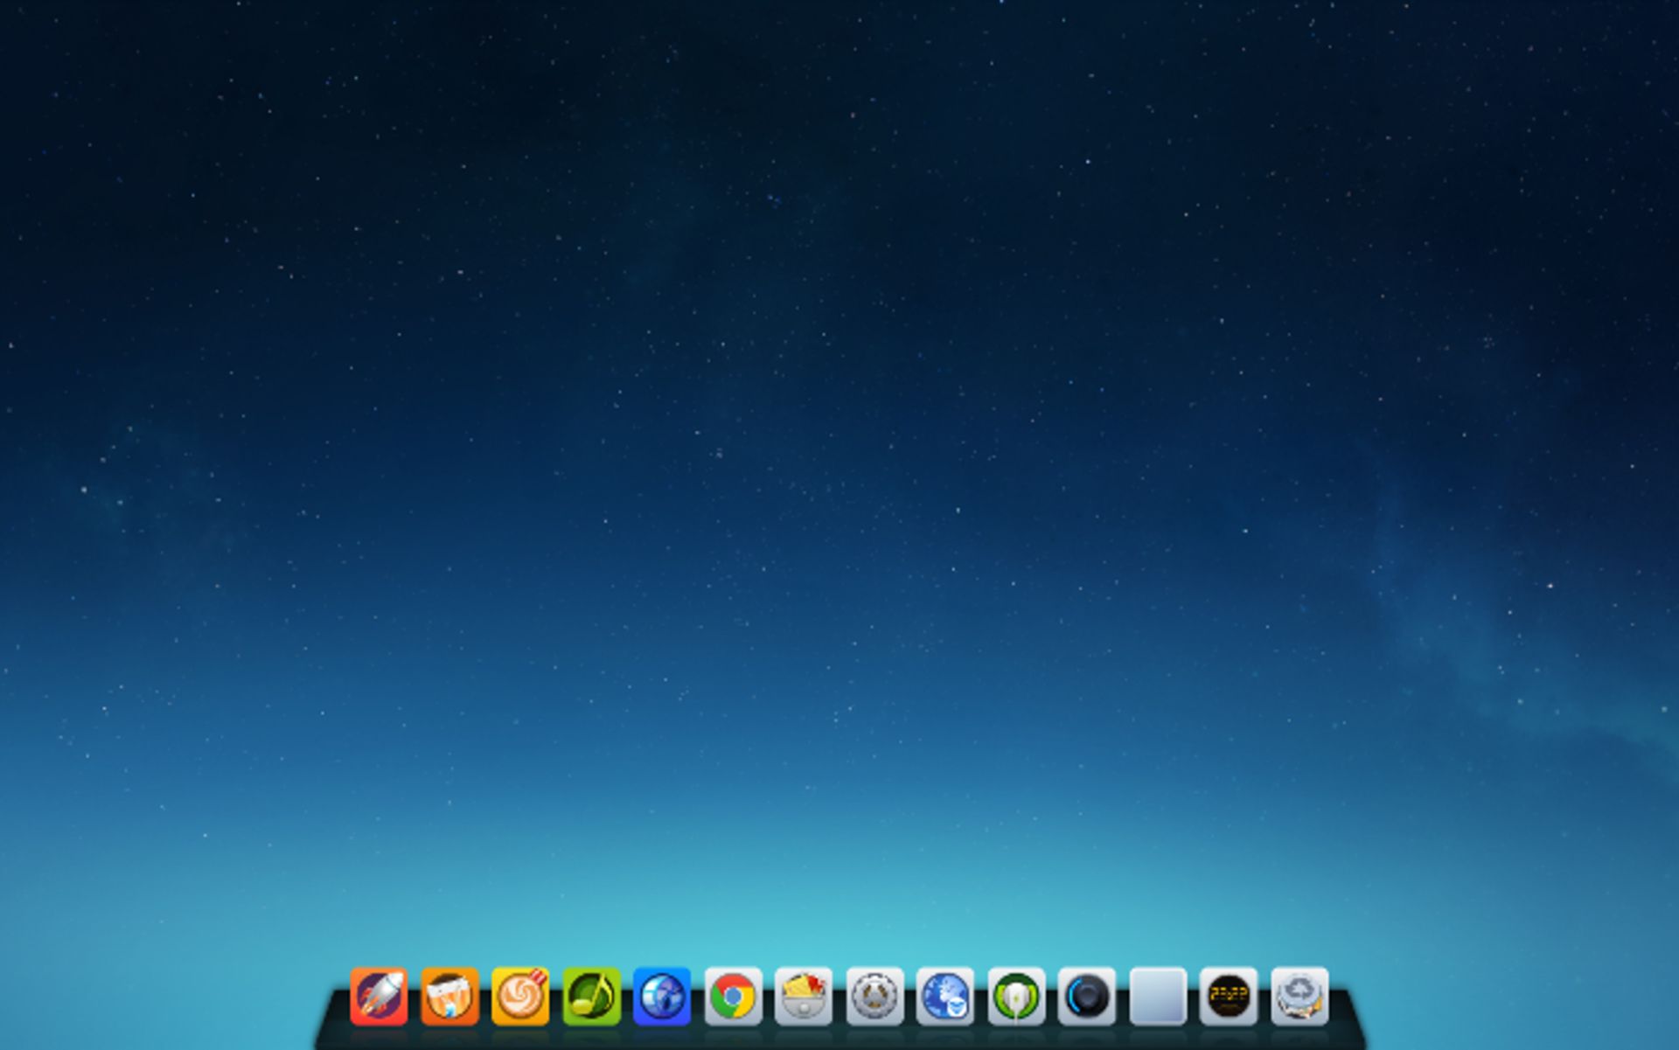Empty wallpaper area: click the starry desktop
This screenshot has width=1679, height=1050.
[x=839, y=437]
